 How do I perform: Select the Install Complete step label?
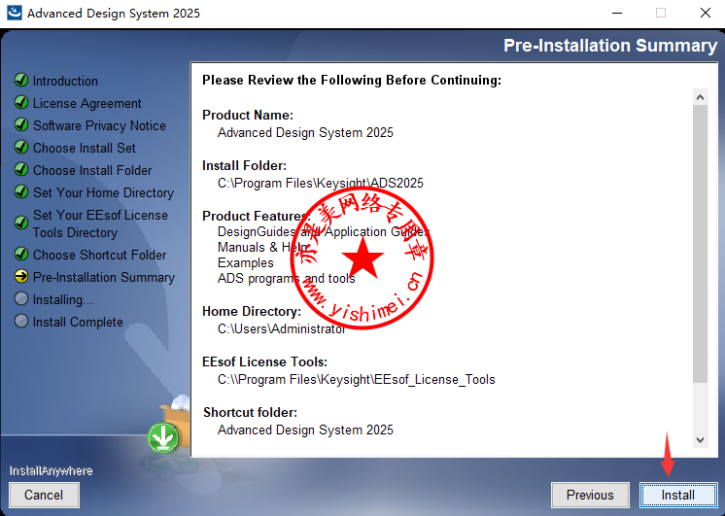coord(78,322)
